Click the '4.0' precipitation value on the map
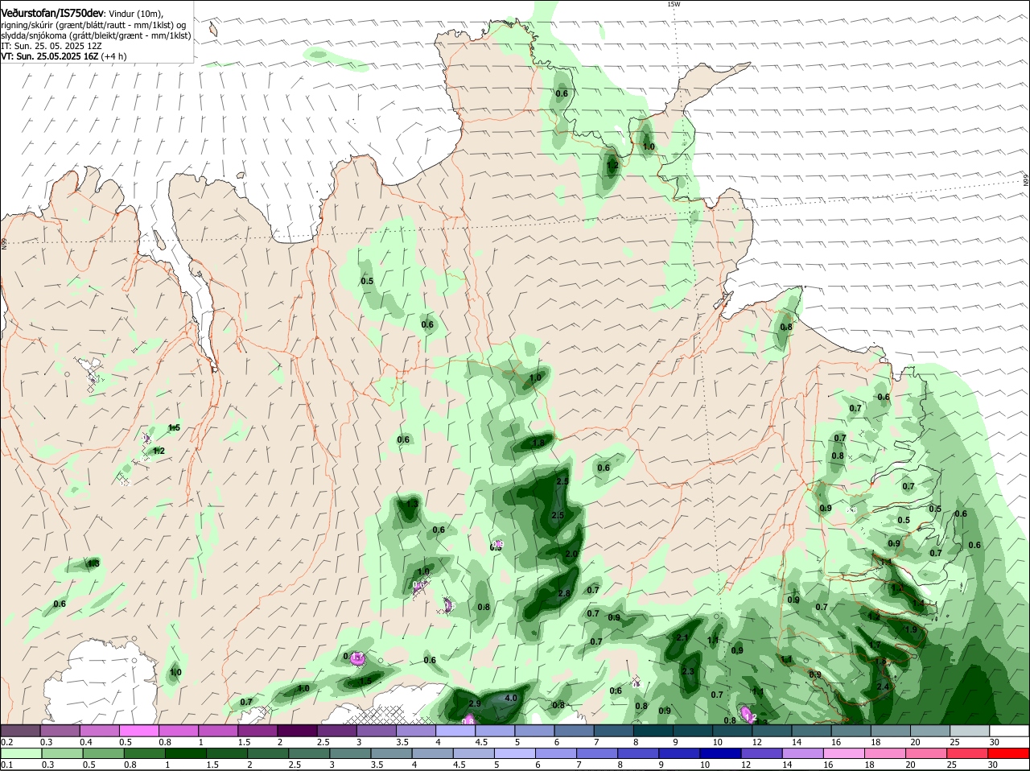The height and width of the screenshot is (771, 1030). (510, 698)
